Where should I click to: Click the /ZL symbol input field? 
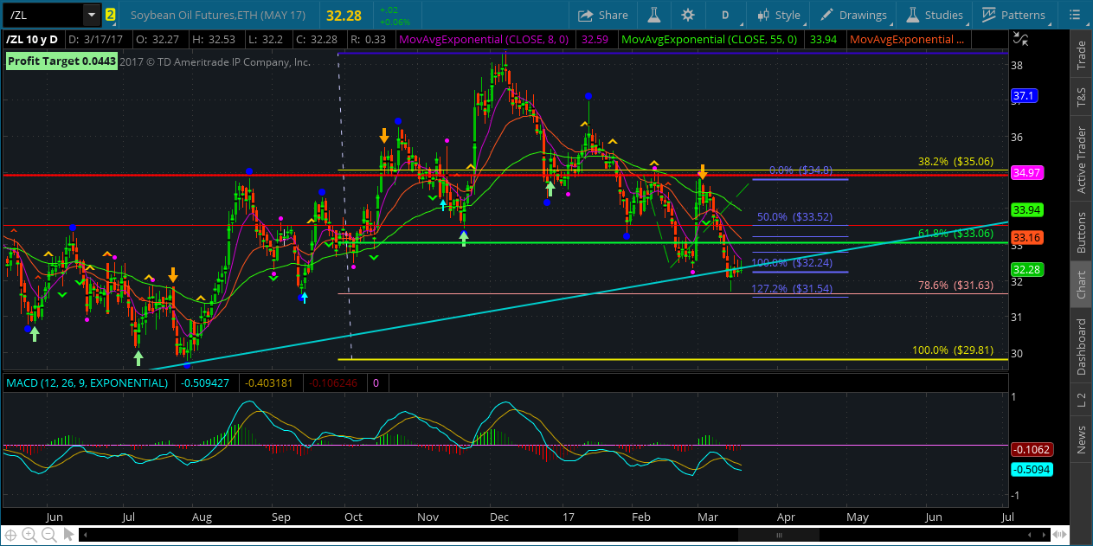point(43,15)
